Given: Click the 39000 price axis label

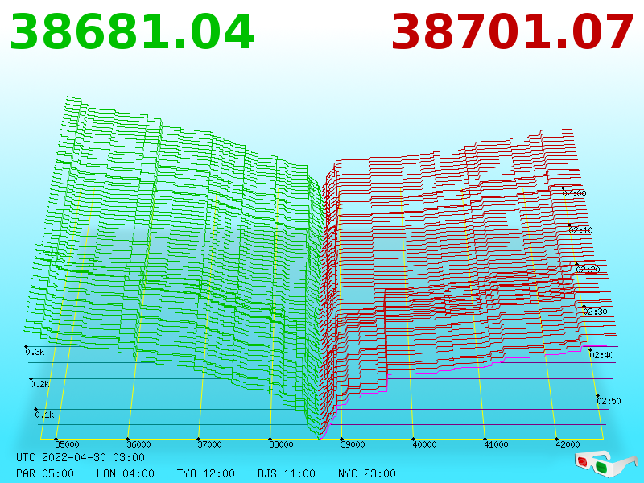Looking at the screenshot, I should [x=353, y=444].
